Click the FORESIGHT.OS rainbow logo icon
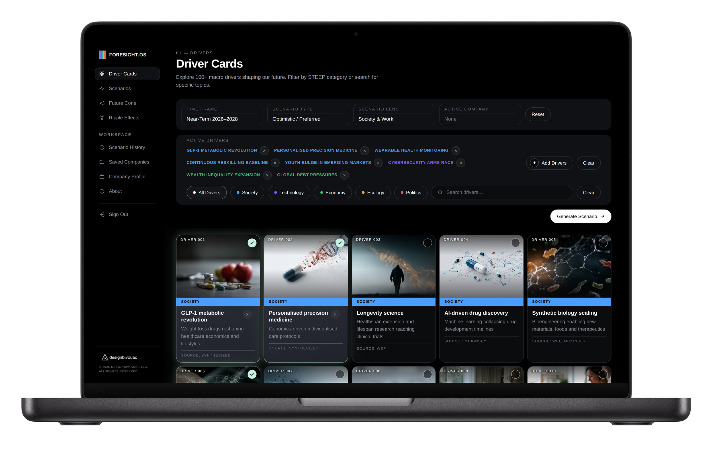712x455 pixels. [x=102, y=55]
